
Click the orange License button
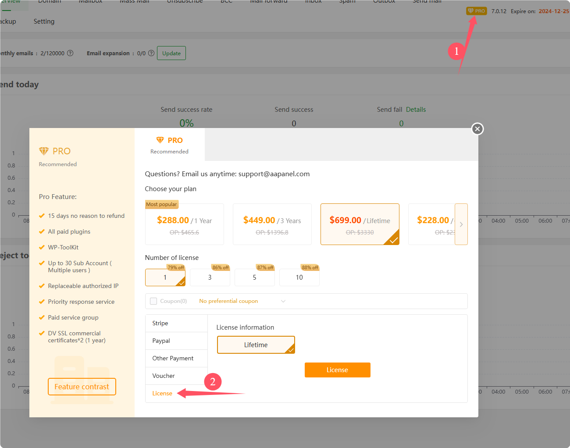[x=338, y=370]
